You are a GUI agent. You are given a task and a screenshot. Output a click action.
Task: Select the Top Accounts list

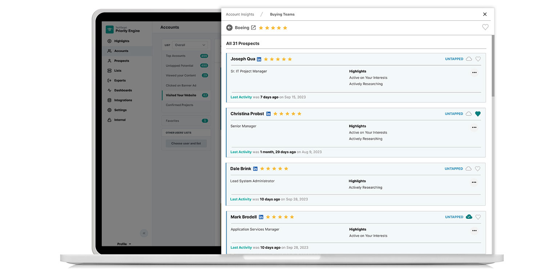(186, 56)
